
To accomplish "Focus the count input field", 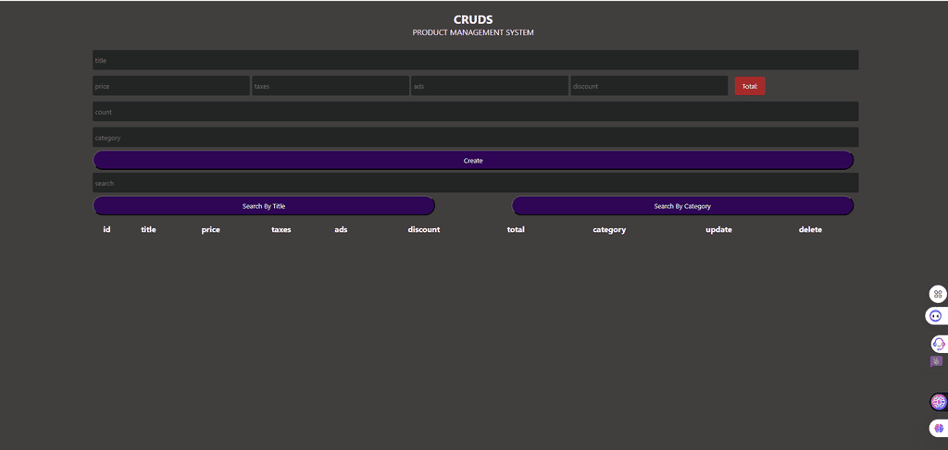I will 475,112.
